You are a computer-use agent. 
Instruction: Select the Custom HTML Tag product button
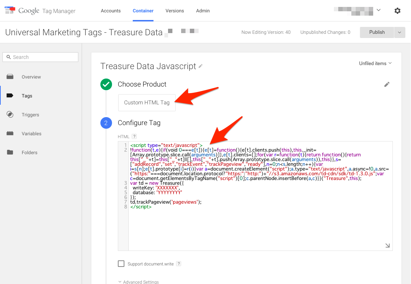coord(147,103)
